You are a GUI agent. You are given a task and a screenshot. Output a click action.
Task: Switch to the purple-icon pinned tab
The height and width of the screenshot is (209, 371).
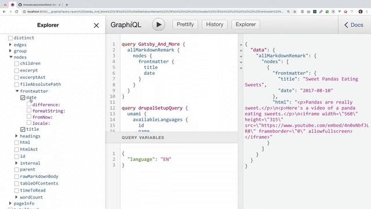coord(13,5)
